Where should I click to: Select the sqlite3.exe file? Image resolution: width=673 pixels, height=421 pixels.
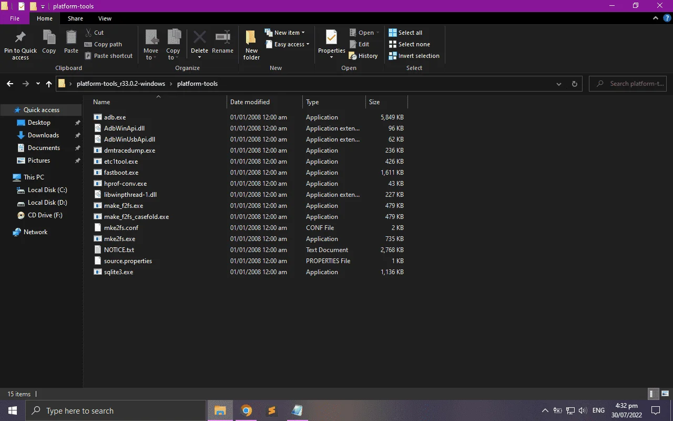(x=118, y=272)
